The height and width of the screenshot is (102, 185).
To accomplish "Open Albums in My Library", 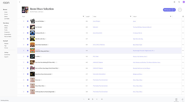I will click(x=6, y=26).
